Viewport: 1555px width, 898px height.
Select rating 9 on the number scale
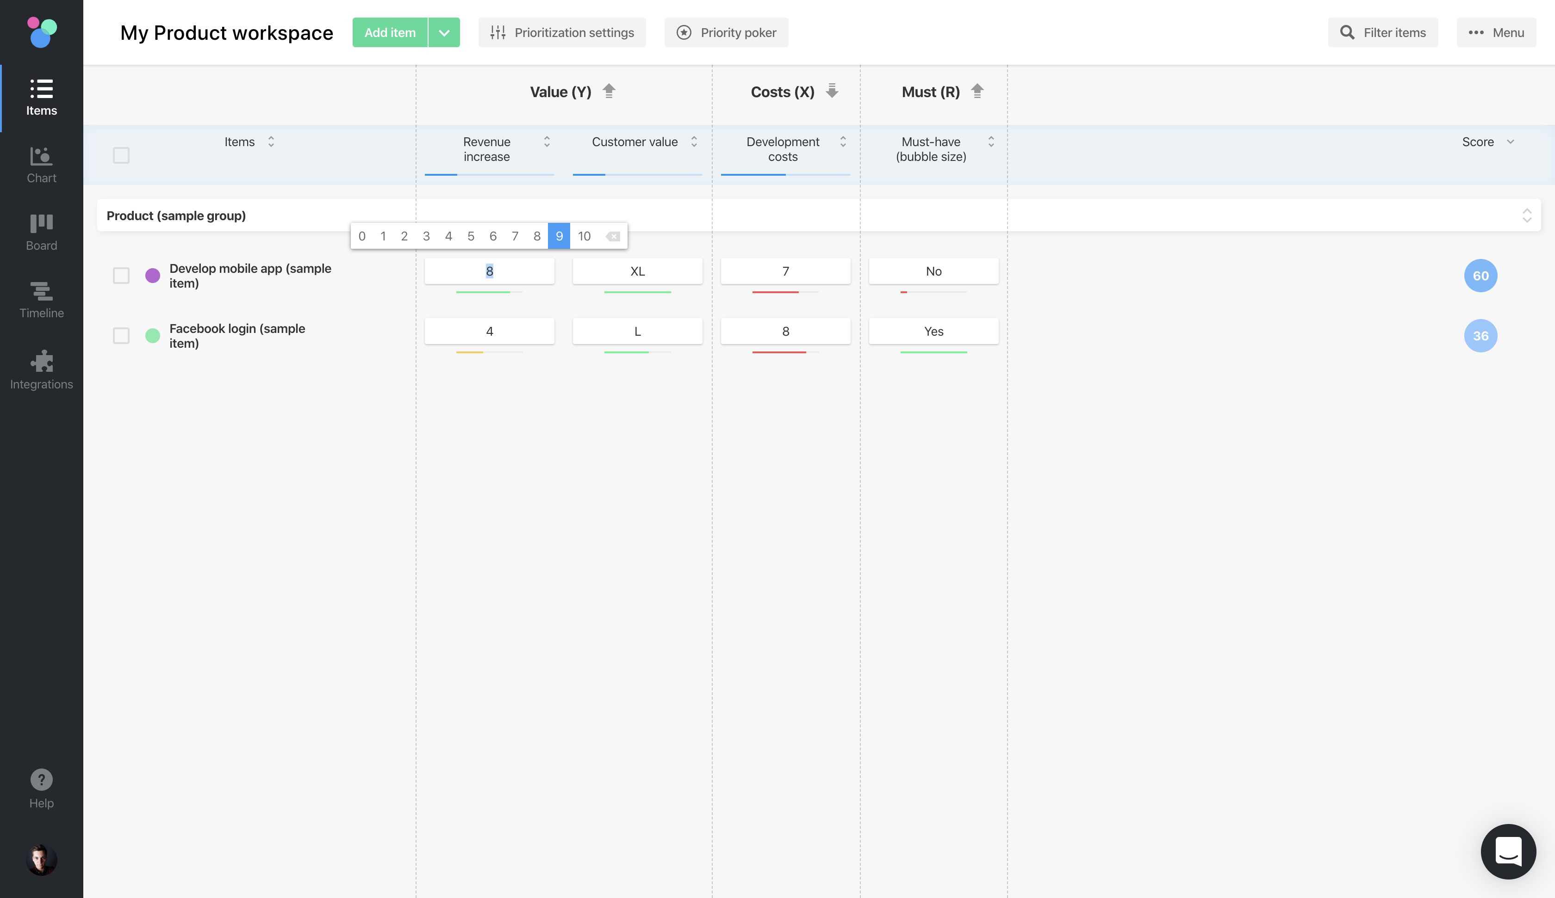click(559, 236)
